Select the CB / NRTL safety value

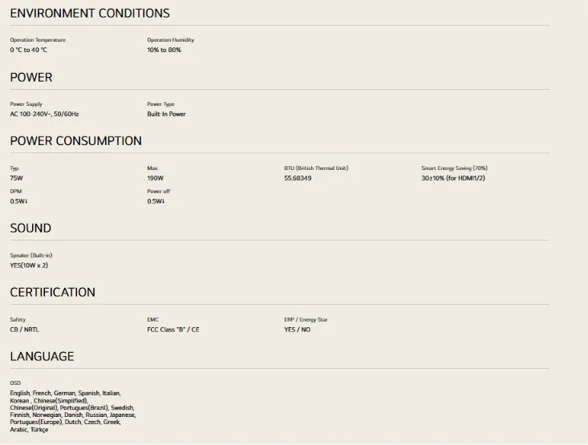click(24, 330)
